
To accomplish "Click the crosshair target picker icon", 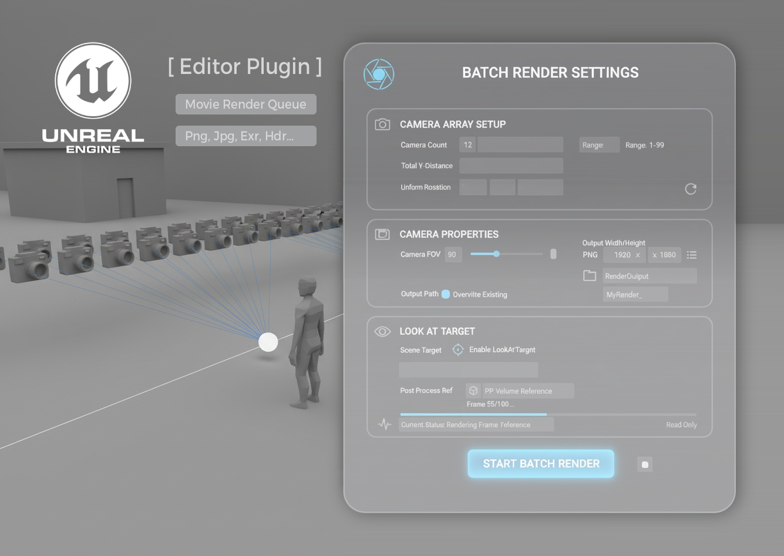I will click(x=458, y=350).
